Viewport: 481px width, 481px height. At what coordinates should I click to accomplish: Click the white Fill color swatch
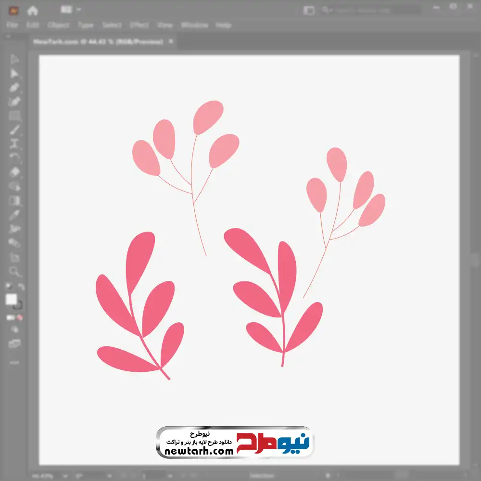tap(11, 300)
